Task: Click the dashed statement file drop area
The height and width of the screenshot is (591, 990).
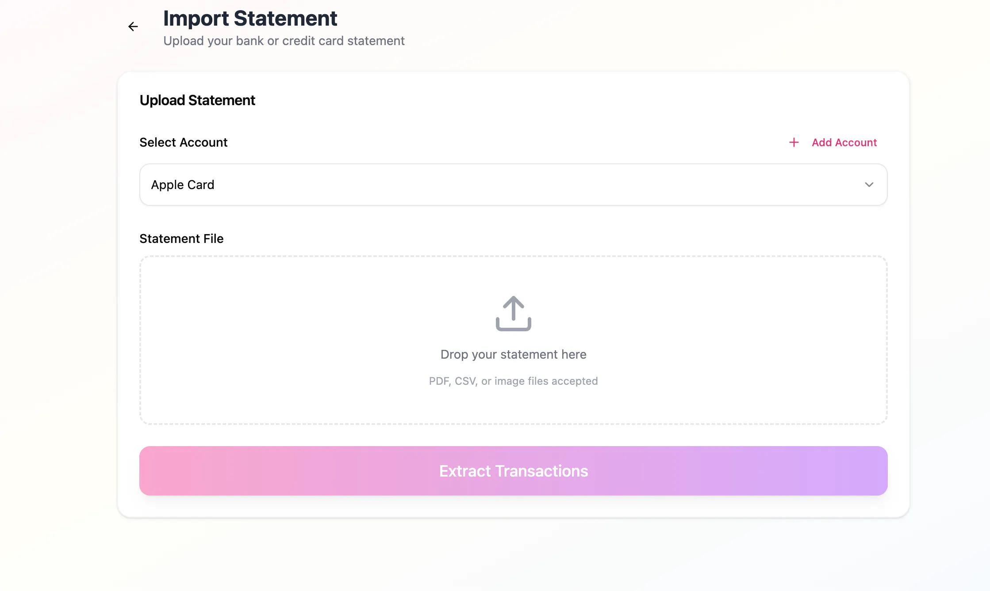Action: [x=513, y=340]
